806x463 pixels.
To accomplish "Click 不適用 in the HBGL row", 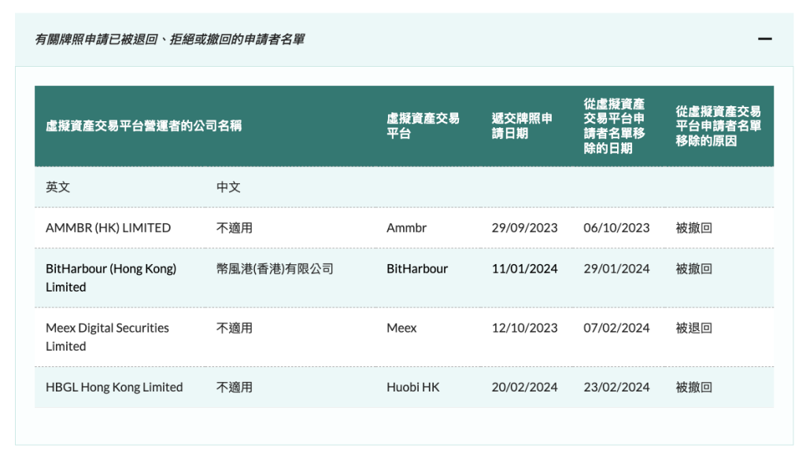I will point(235,388).
